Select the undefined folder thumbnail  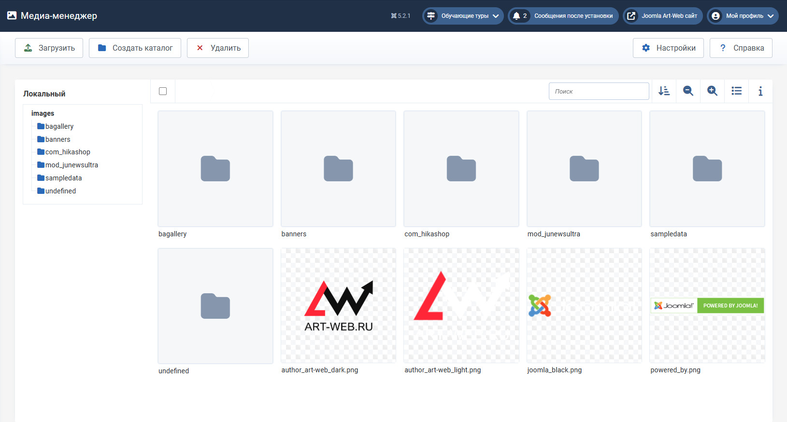click(215, 306)
